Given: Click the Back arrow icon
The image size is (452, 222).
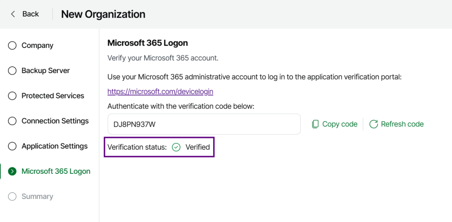Looking at the screenshot, I should coord(13,14).
